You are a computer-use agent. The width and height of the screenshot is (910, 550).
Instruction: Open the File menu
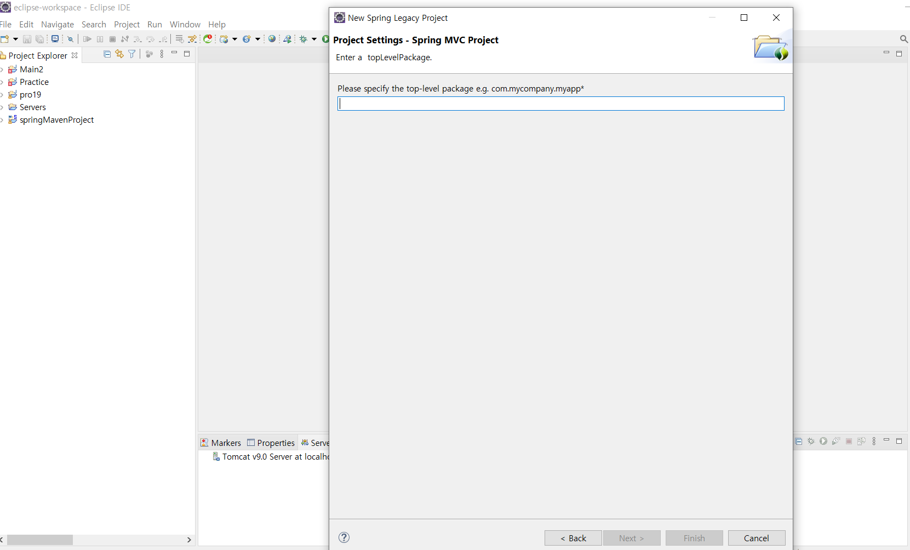[5, 24]
